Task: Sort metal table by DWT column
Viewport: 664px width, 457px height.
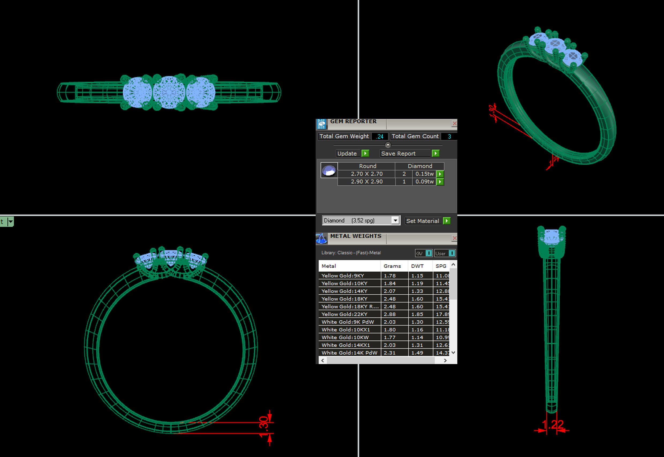Action: (417, 266)
